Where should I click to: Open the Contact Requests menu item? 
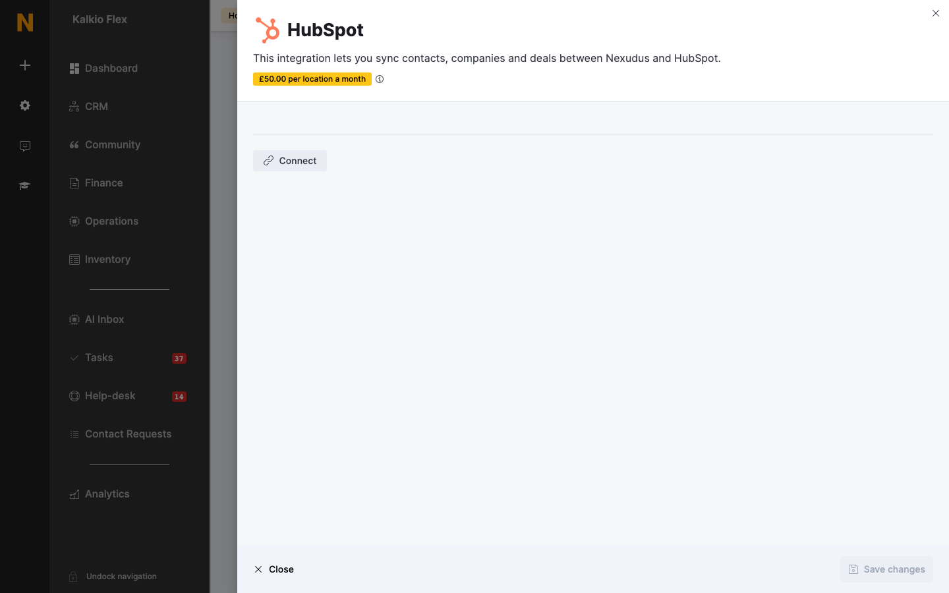[120, 434]
